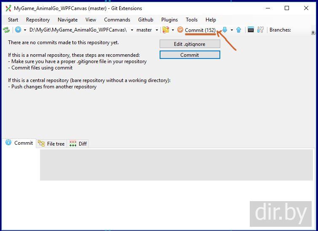Click the Commit (152) toolbar button

tap(200, 30)
